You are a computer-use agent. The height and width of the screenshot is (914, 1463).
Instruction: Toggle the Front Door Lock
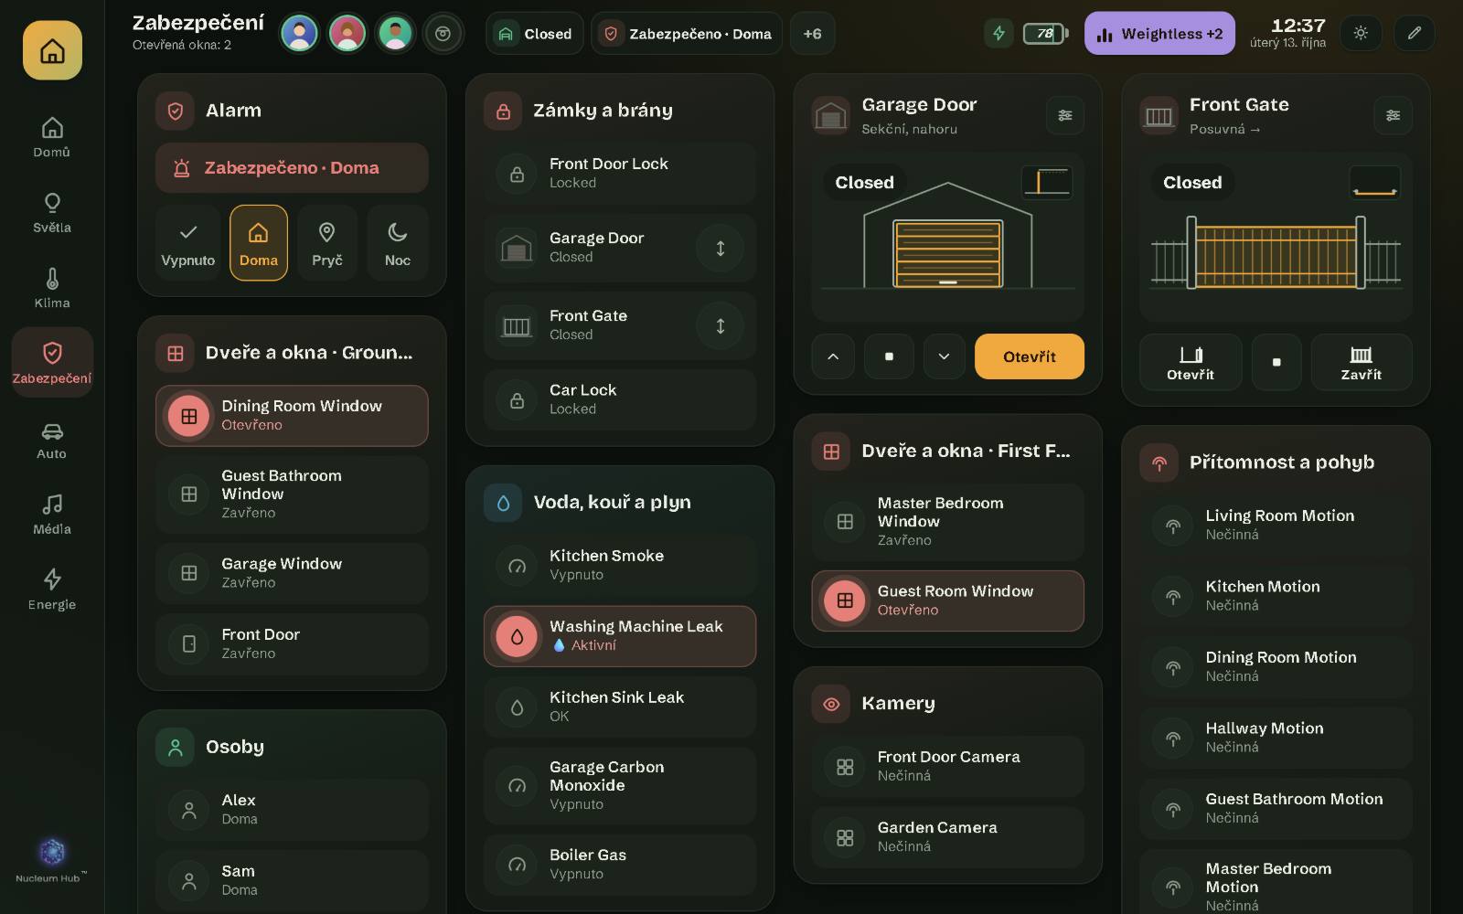coord(620,173)
